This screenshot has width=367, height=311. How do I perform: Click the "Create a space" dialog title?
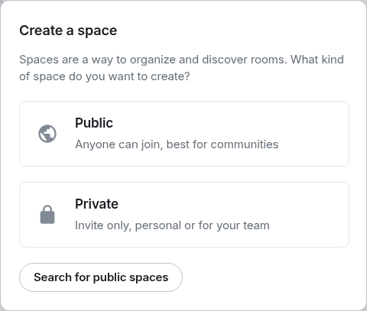pos(68,31)
